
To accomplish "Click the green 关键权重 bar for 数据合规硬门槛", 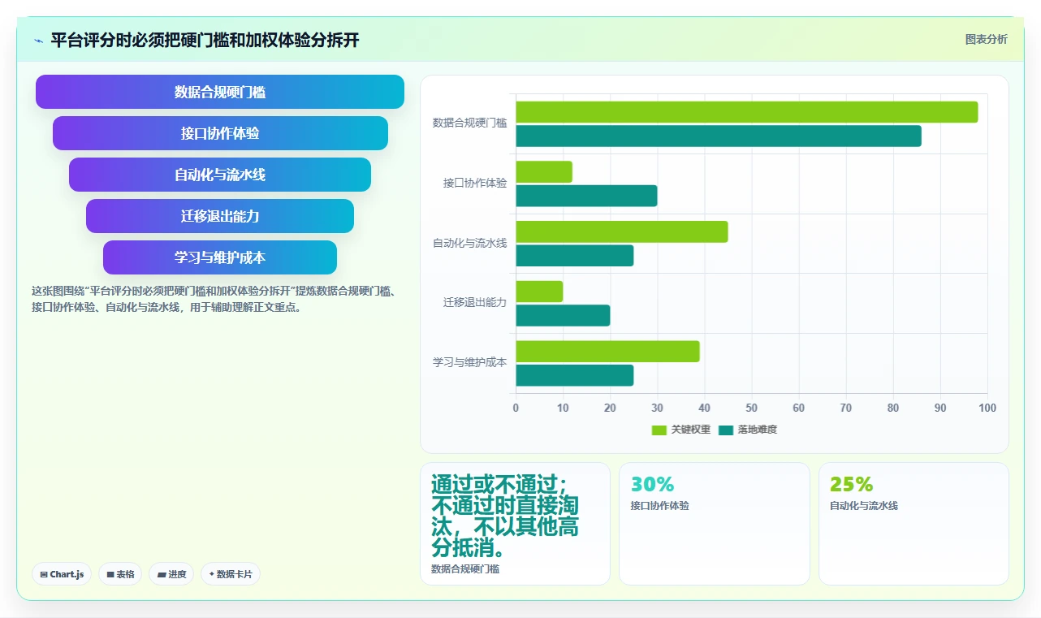I will tap(746, 112).
